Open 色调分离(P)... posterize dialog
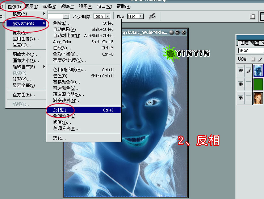Image resolution: width=264 pixels, height=199 pixels. pos(84,129)
